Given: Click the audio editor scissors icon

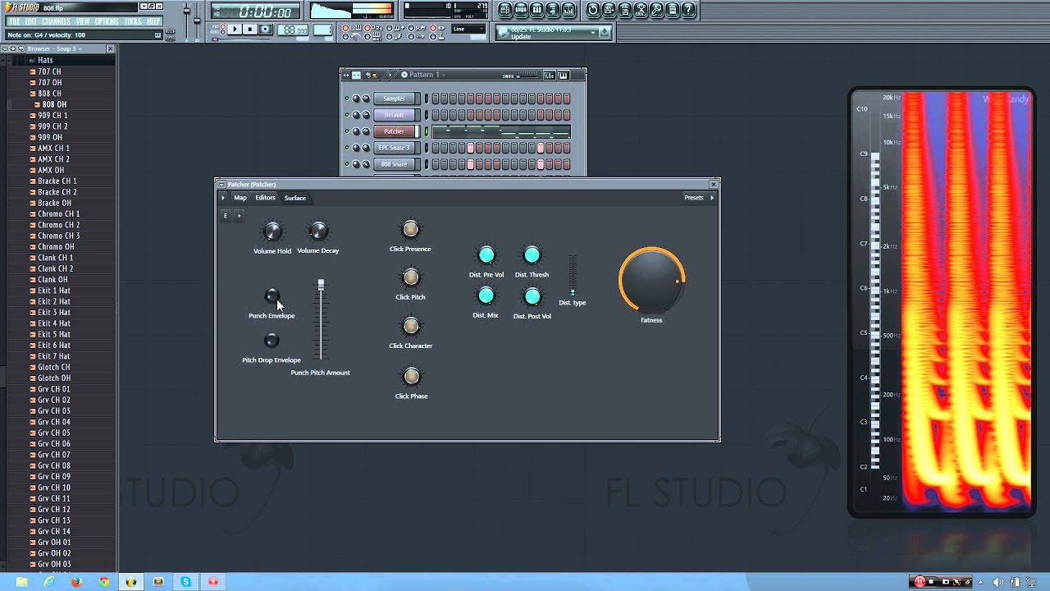Looking at the screenshot, I should 641,10.
